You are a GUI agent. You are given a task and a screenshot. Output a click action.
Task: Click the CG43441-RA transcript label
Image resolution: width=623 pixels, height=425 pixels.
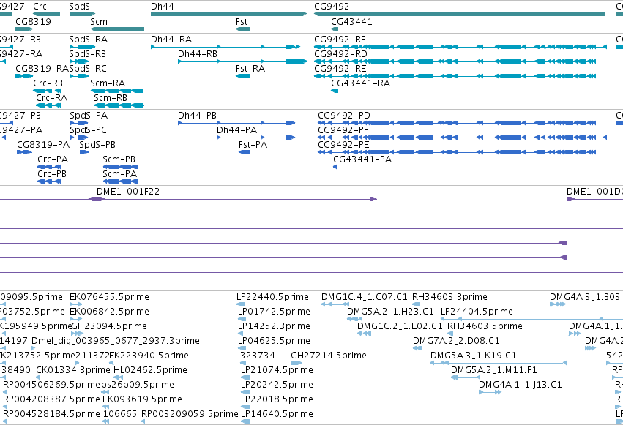point(360,83)
